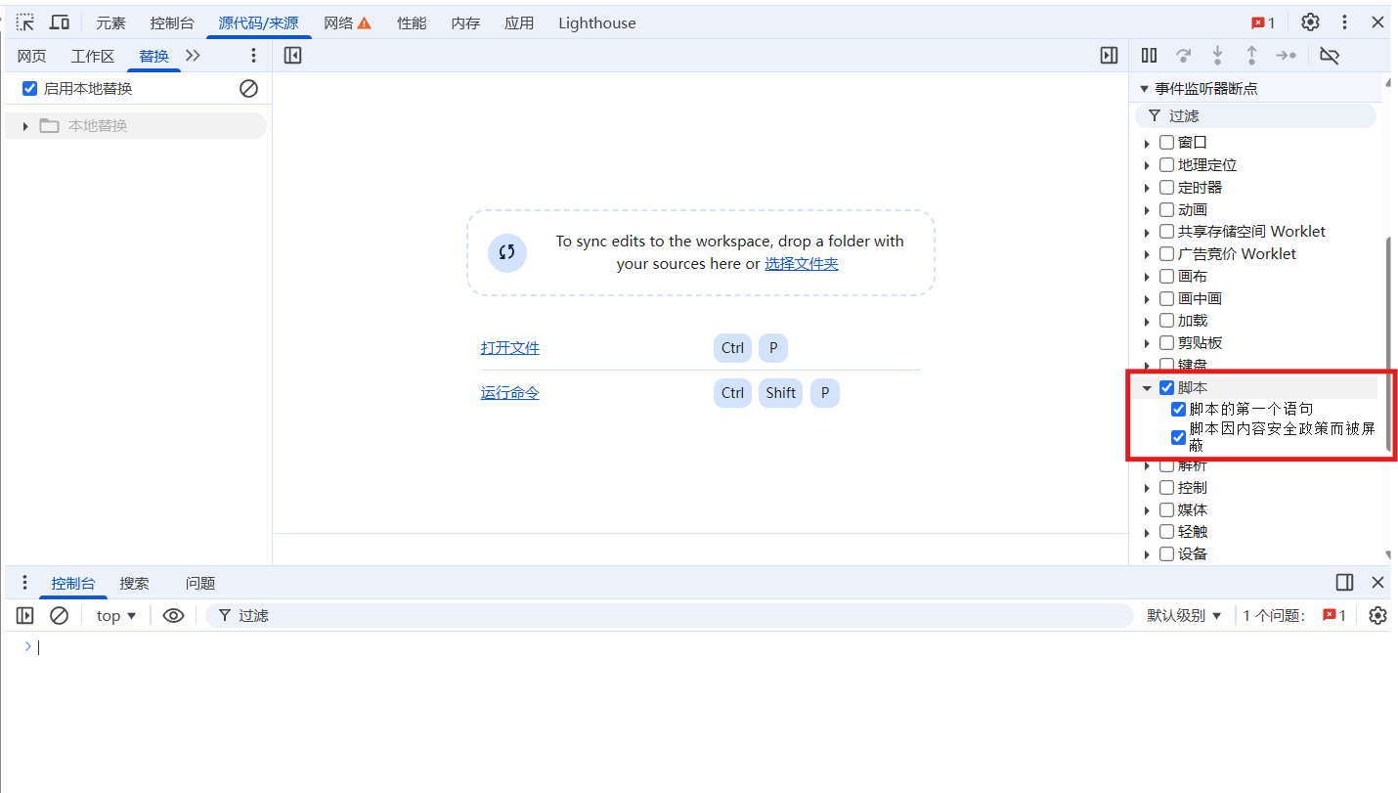Viewport: 1398px width, 793px height.
Task: Toggle the device toolbar icon
Action: tap(60, 22)
